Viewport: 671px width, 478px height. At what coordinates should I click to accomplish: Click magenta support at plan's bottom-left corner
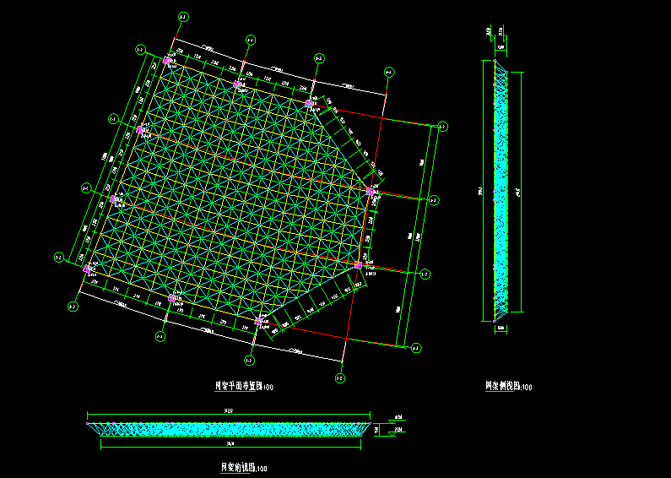pyautogui.click(x=88, y=269)
